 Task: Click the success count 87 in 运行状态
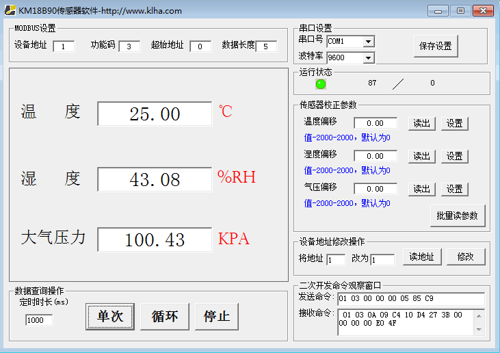(372, 83)
